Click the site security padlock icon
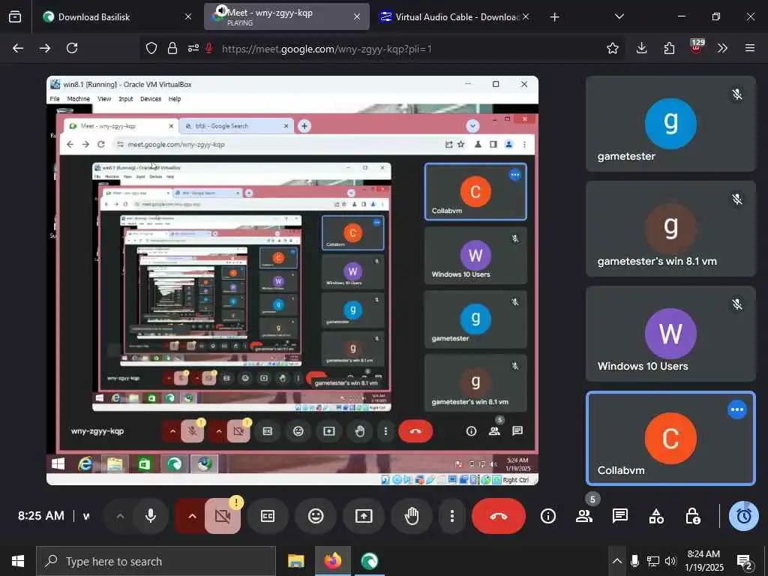Viewport: 768px width, 576px height. [x=172, y=48]
